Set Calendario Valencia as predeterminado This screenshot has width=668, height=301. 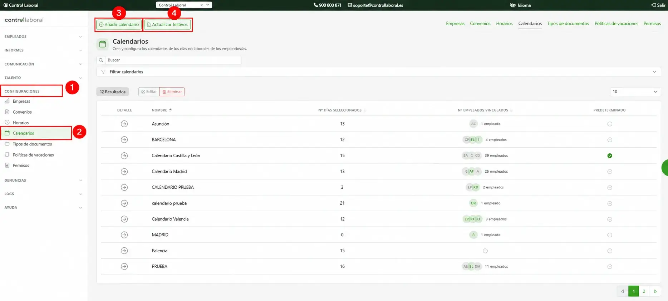click(x=610, y=219)
